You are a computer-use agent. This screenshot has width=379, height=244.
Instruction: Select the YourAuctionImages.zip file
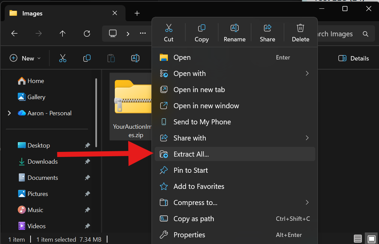point(131,107)
